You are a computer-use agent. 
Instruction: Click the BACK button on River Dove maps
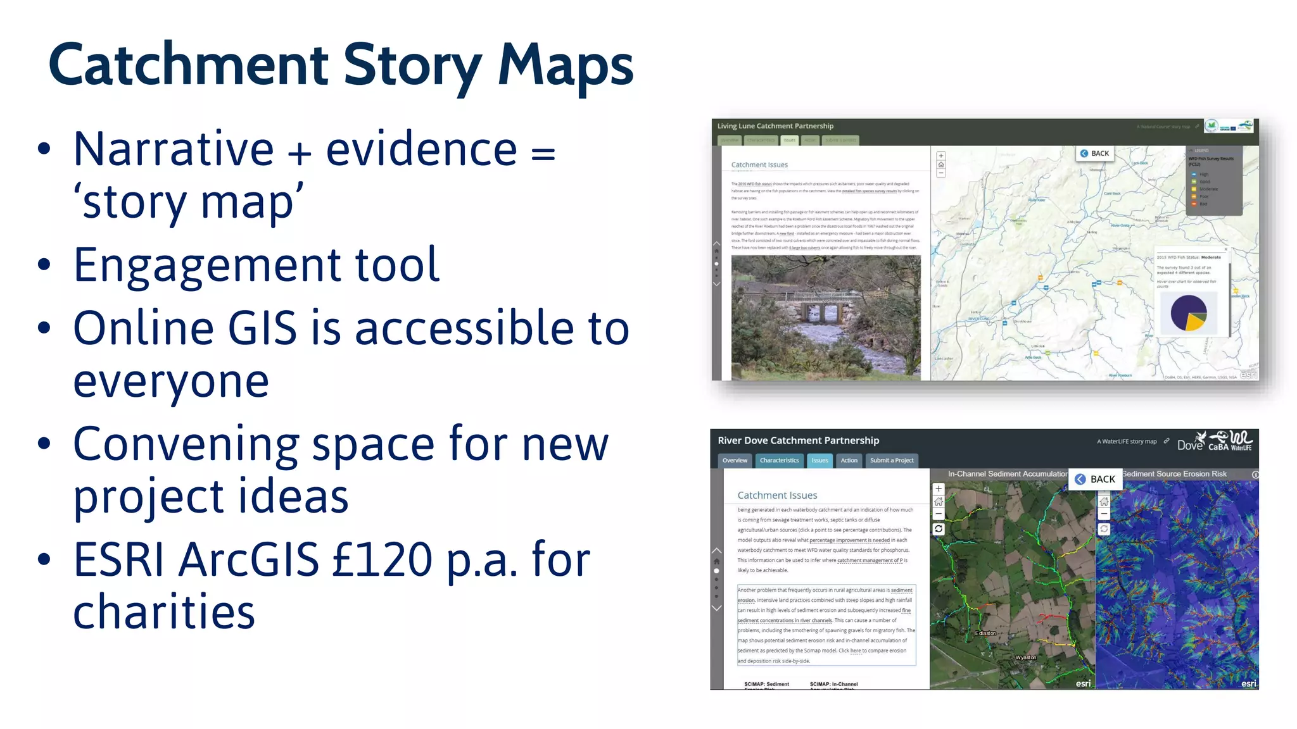tap(1096, 479)
